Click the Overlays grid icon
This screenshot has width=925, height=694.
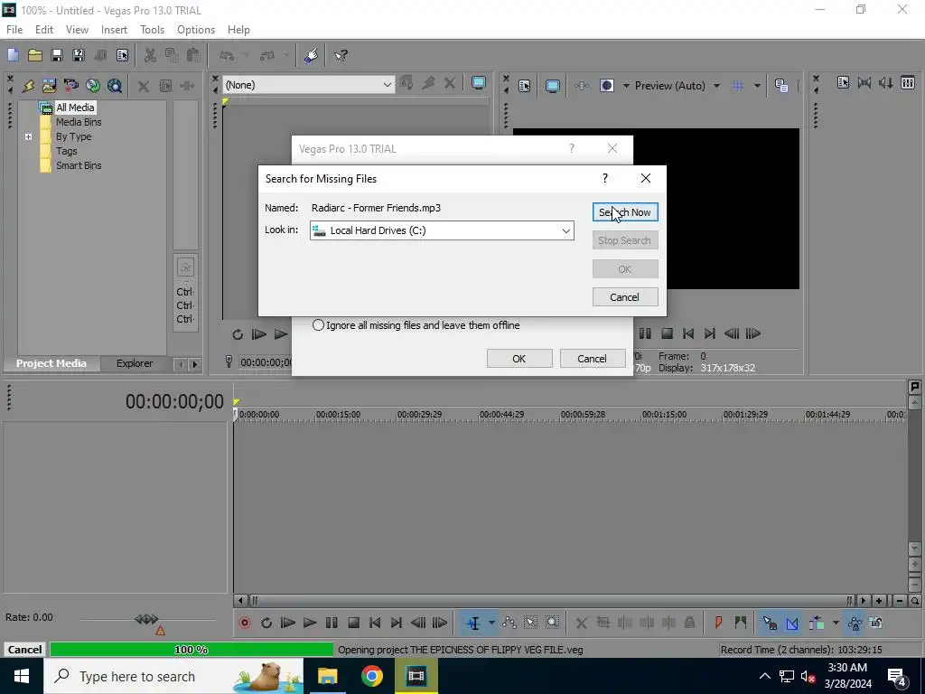tap(737, 86)
